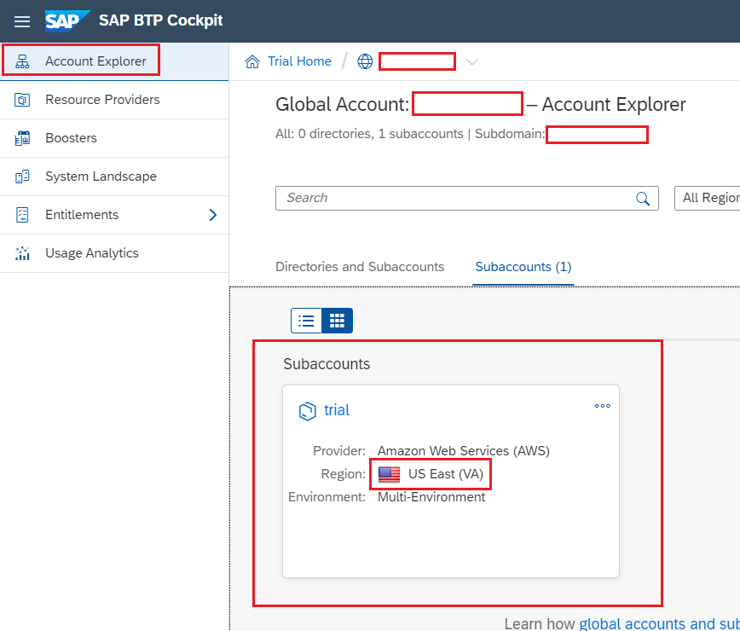Click the search magnifier icon
This screenshot has height=631, width=740.
[x=643, y=198]
